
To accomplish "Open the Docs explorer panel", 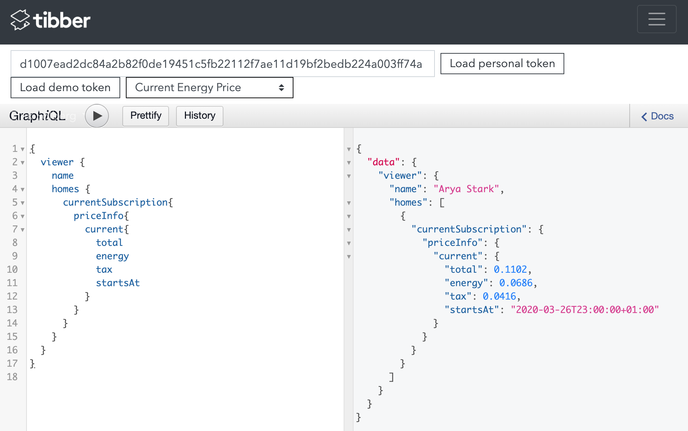I will coord(658,116).
